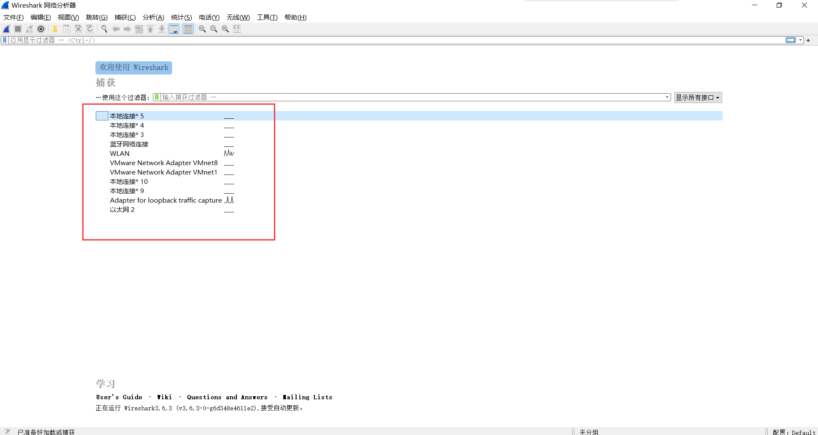The image size is (818, 435).
Task: Expand the capture filter dropdown arrow
Action: click(x=667, y=97)
